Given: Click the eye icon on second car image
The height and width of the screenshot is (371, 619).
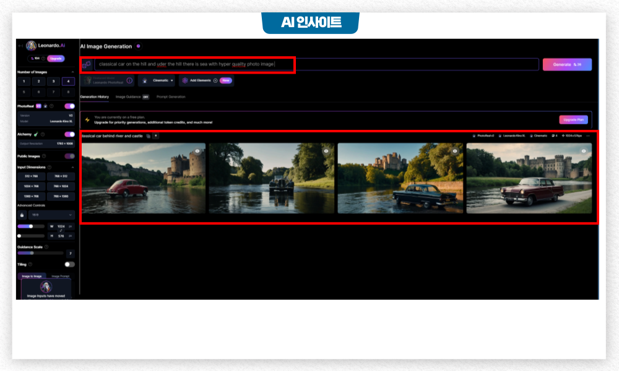Looking at the screenshot, I should point(326,151).
